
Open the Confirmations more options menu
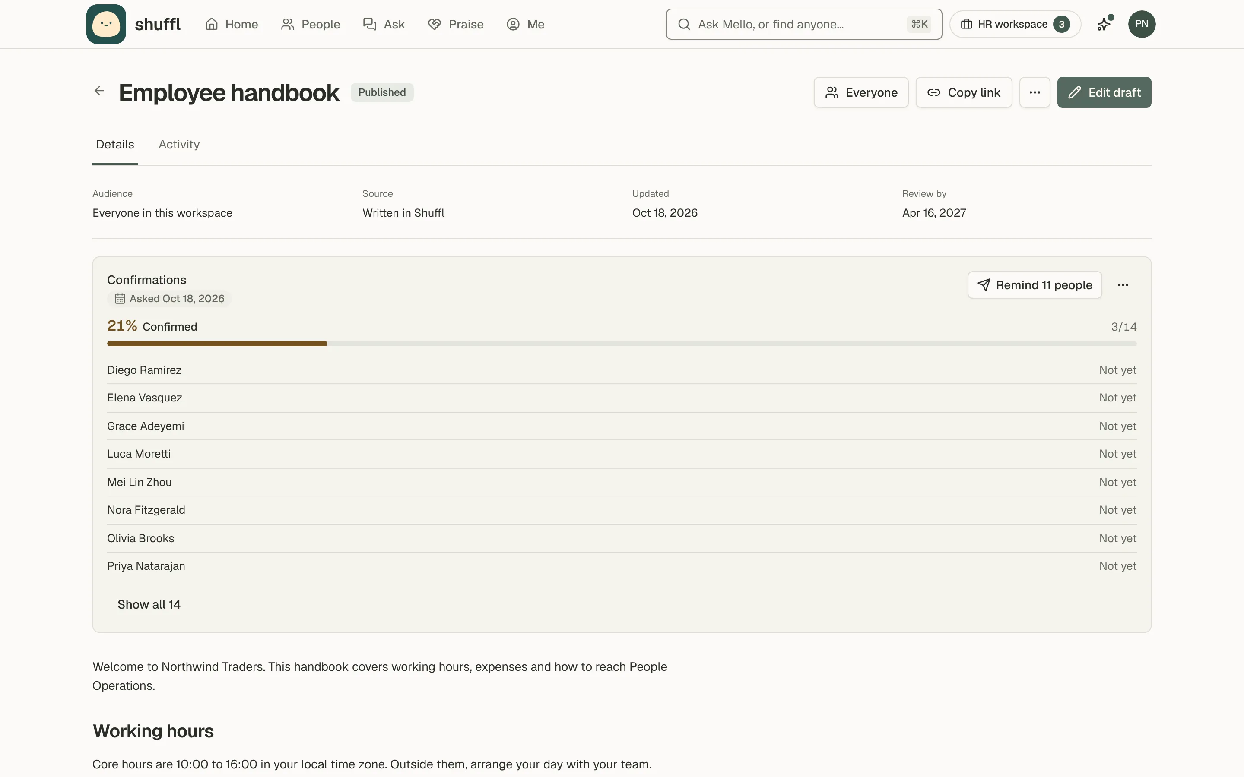pyautogui.click(x=1123, y=285)
